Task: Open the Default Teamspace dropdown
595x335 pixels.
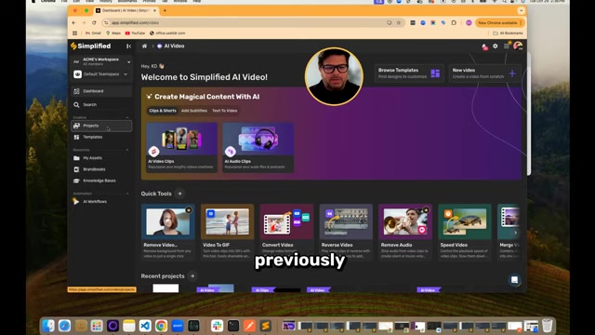Action: pyautogui.click(x=101, y=74)
